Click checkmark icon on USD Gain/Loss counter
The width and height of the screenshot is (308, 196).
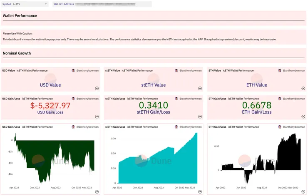(97, 117)
